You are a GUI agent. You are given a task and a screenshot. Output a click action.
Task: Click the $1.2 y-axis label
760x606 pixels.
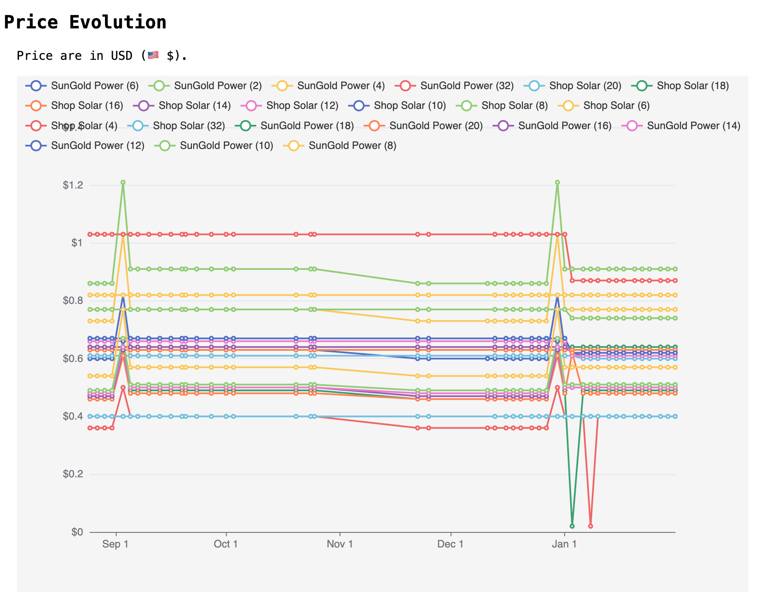tap(73, 186)
